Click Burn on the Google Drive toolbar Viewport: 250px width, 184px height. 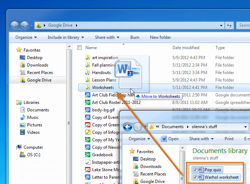point(135,37)
